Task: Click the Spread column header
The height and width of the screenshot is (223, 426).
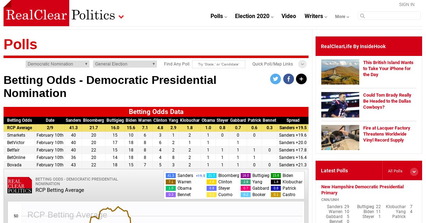Action: [x=293, y=120]
